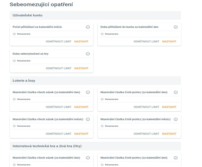Click NASTAVIT for Počet přihlášení za kalendářní měsíc

[x=81, y=41]
